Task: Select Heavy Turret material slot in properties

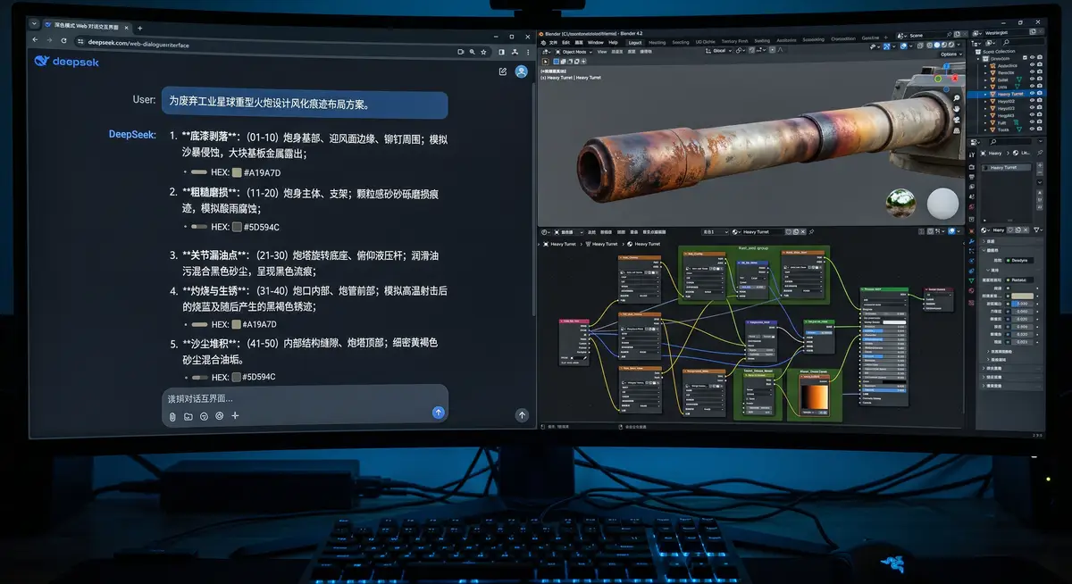Action: 1007,167
